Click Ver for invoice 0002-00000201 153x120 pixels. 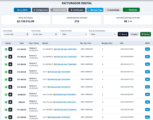click(148, 117)
